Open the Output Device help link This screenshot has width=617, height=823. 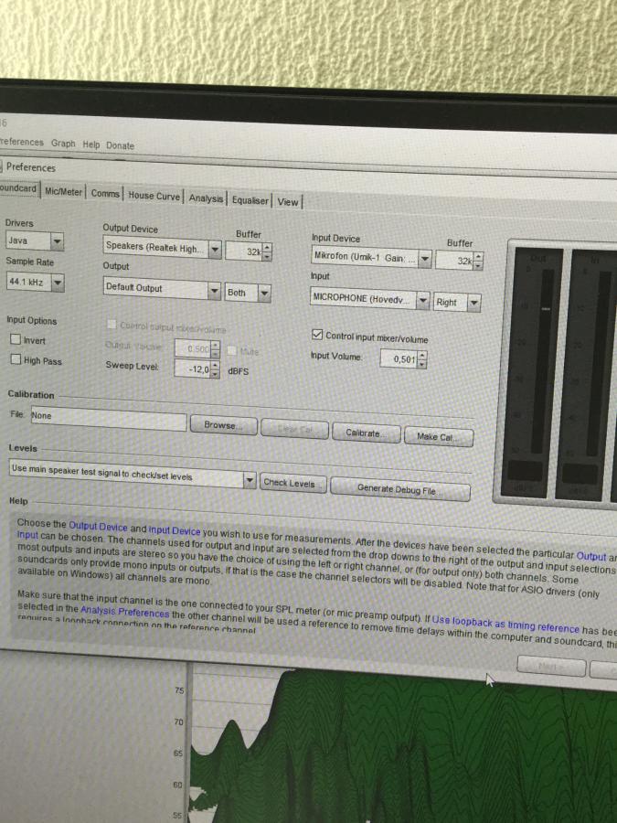click(x=98, y=527)
